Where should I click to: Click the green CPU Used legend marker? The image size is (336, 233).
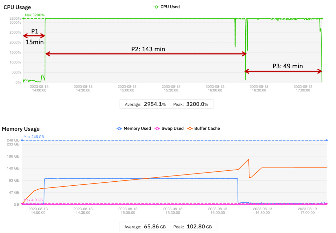pos(156,7)
